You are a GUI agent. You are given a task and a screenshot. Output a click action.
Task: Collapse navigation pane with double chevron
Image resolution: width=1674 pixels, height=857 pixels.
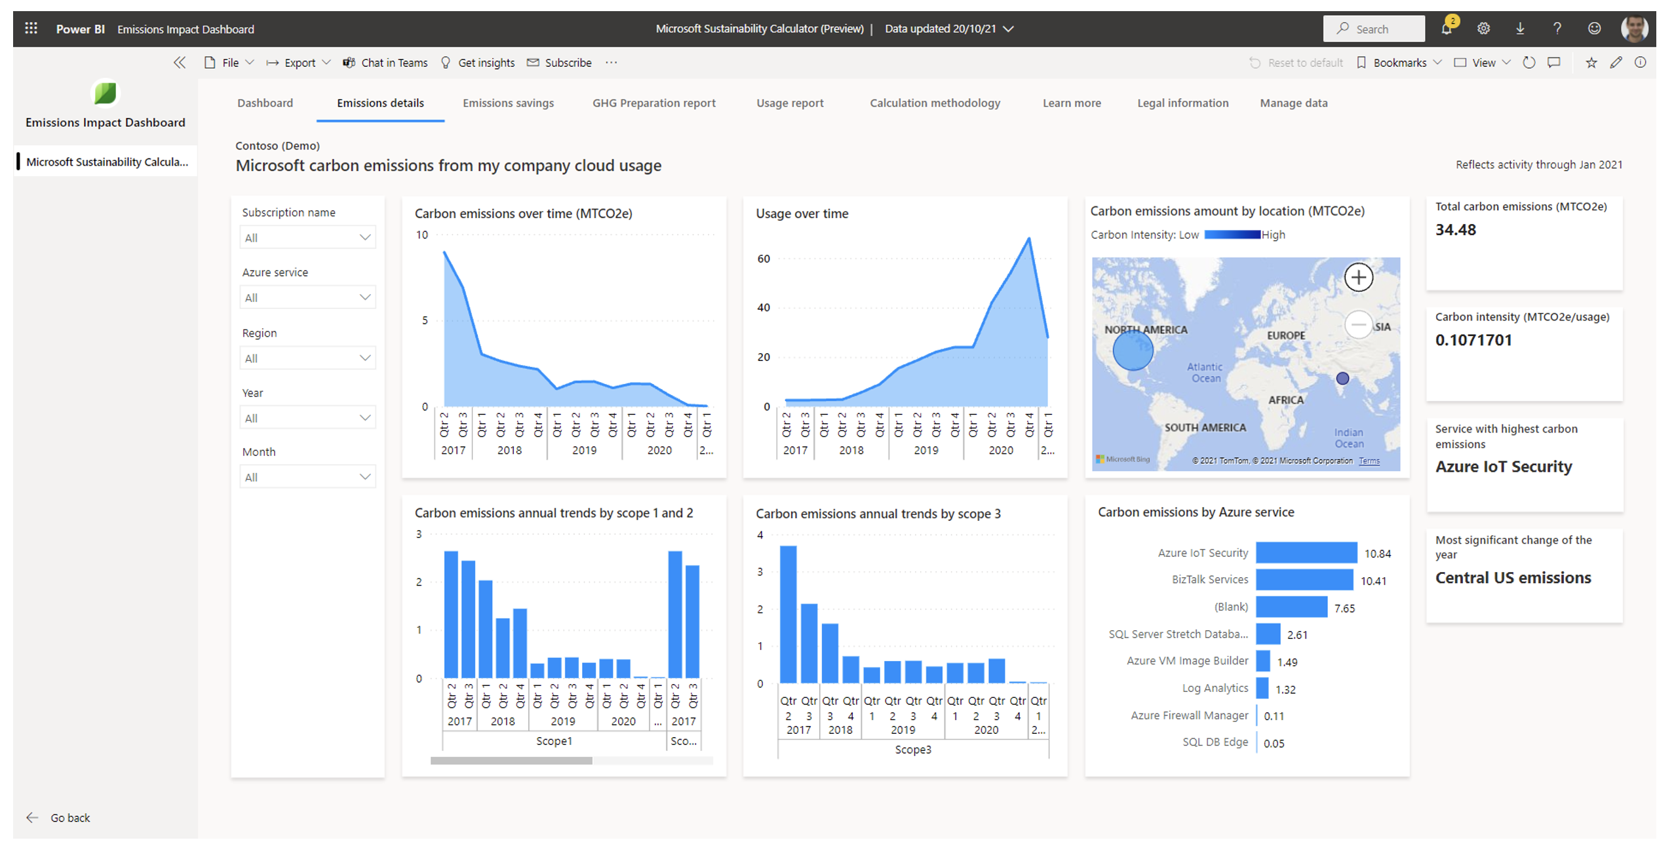point(180,62)
